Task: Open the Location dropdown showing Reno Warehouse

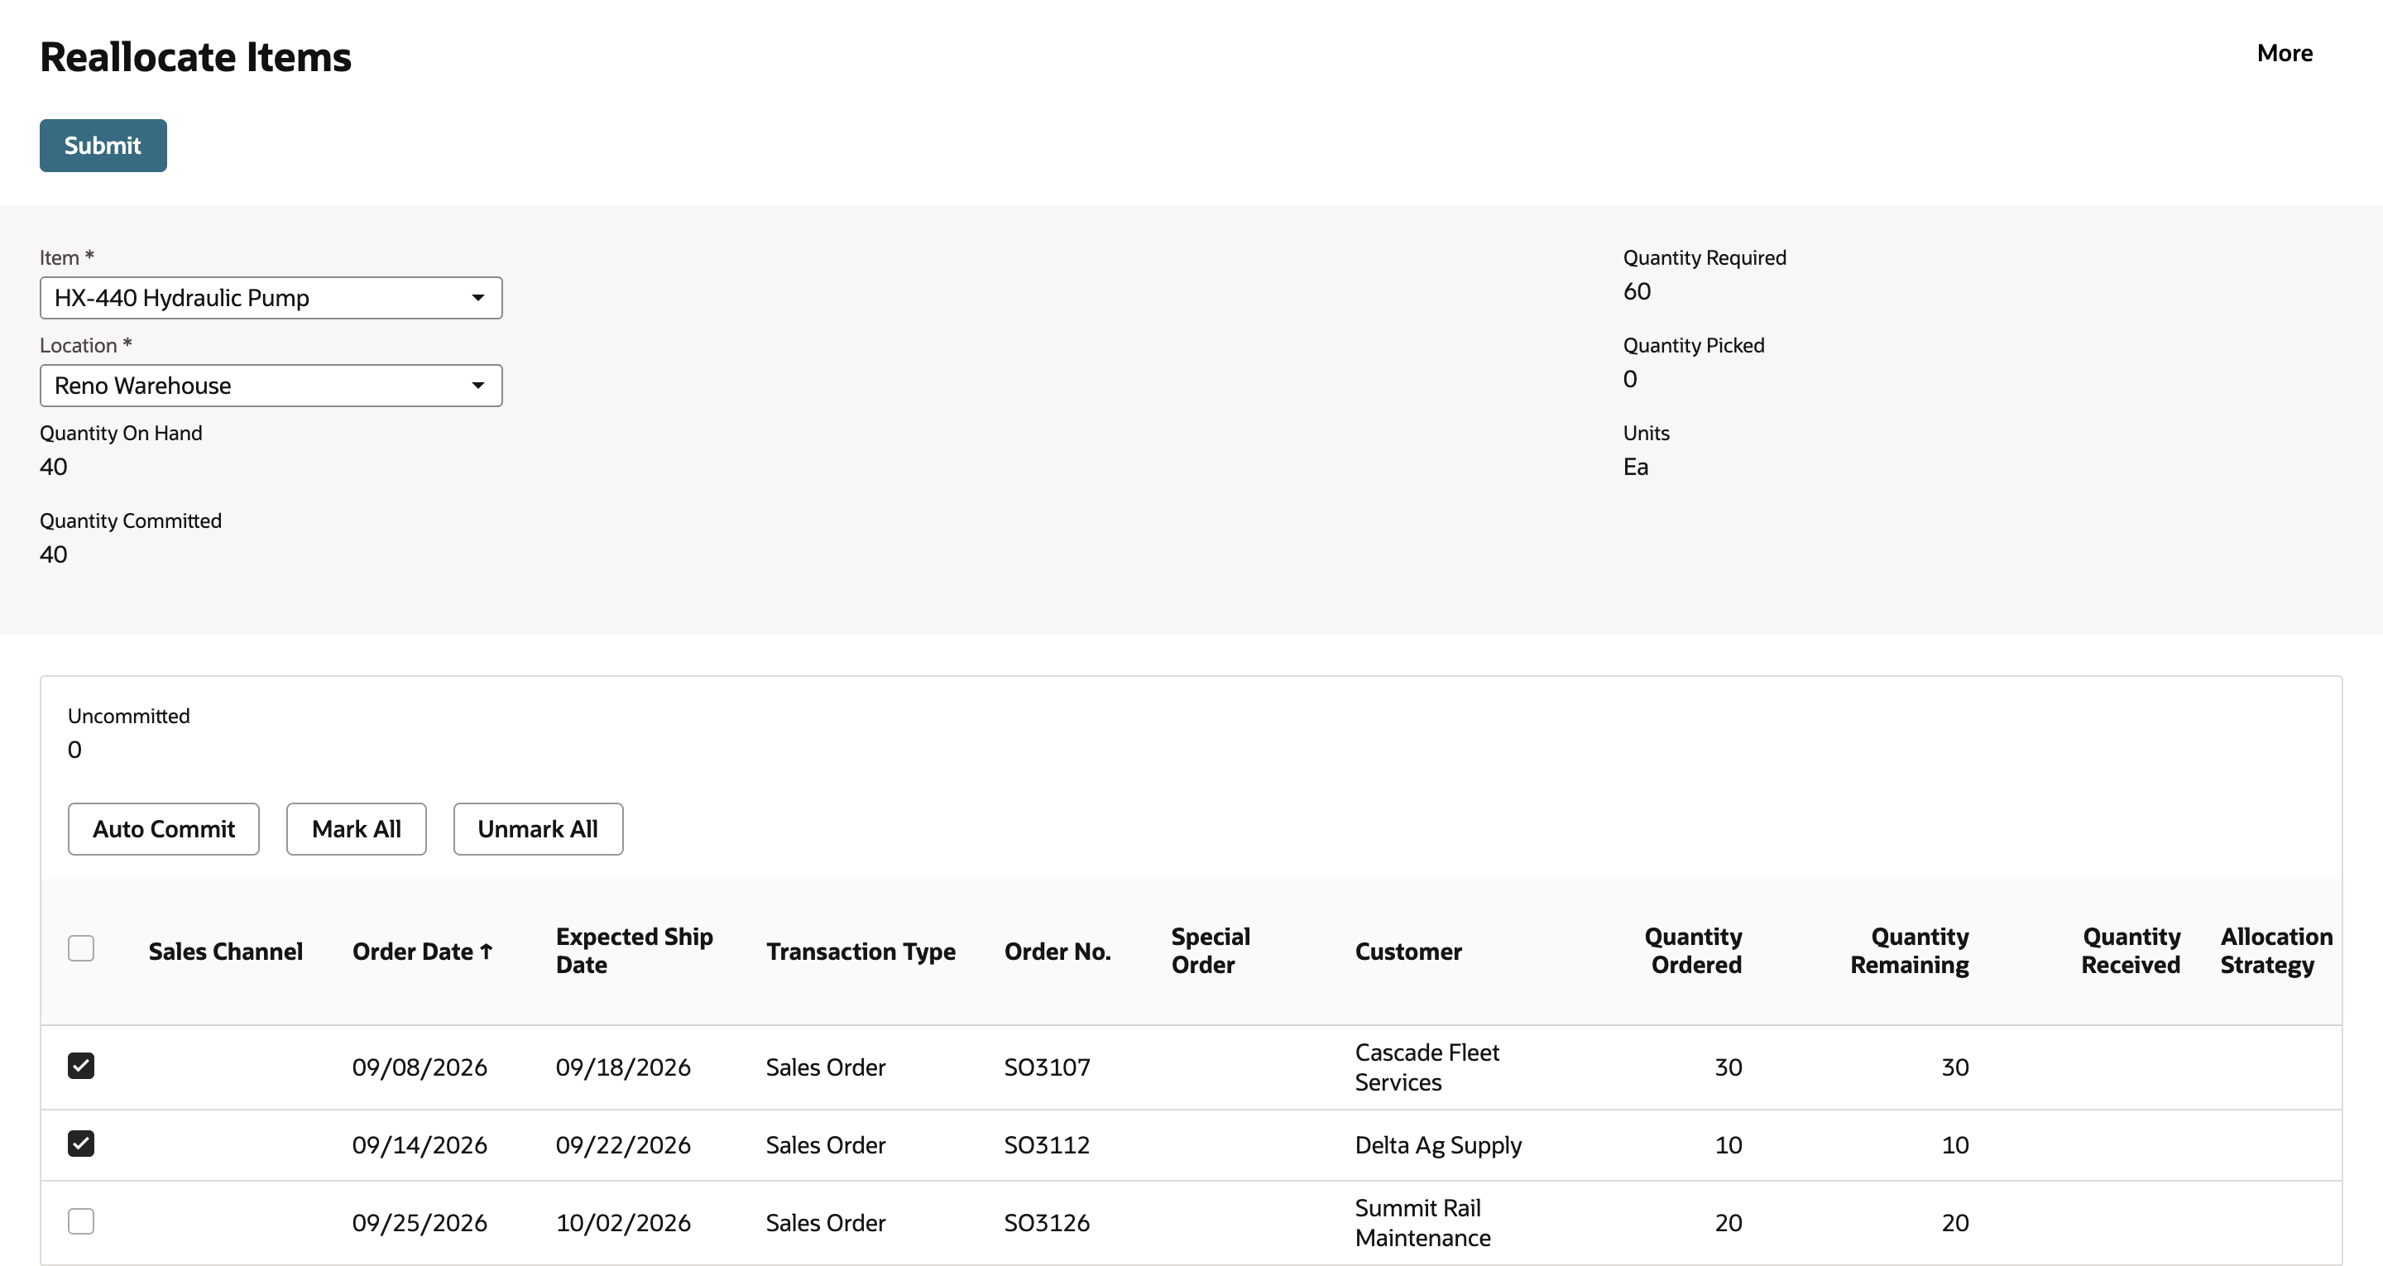Action: point(271,386)
